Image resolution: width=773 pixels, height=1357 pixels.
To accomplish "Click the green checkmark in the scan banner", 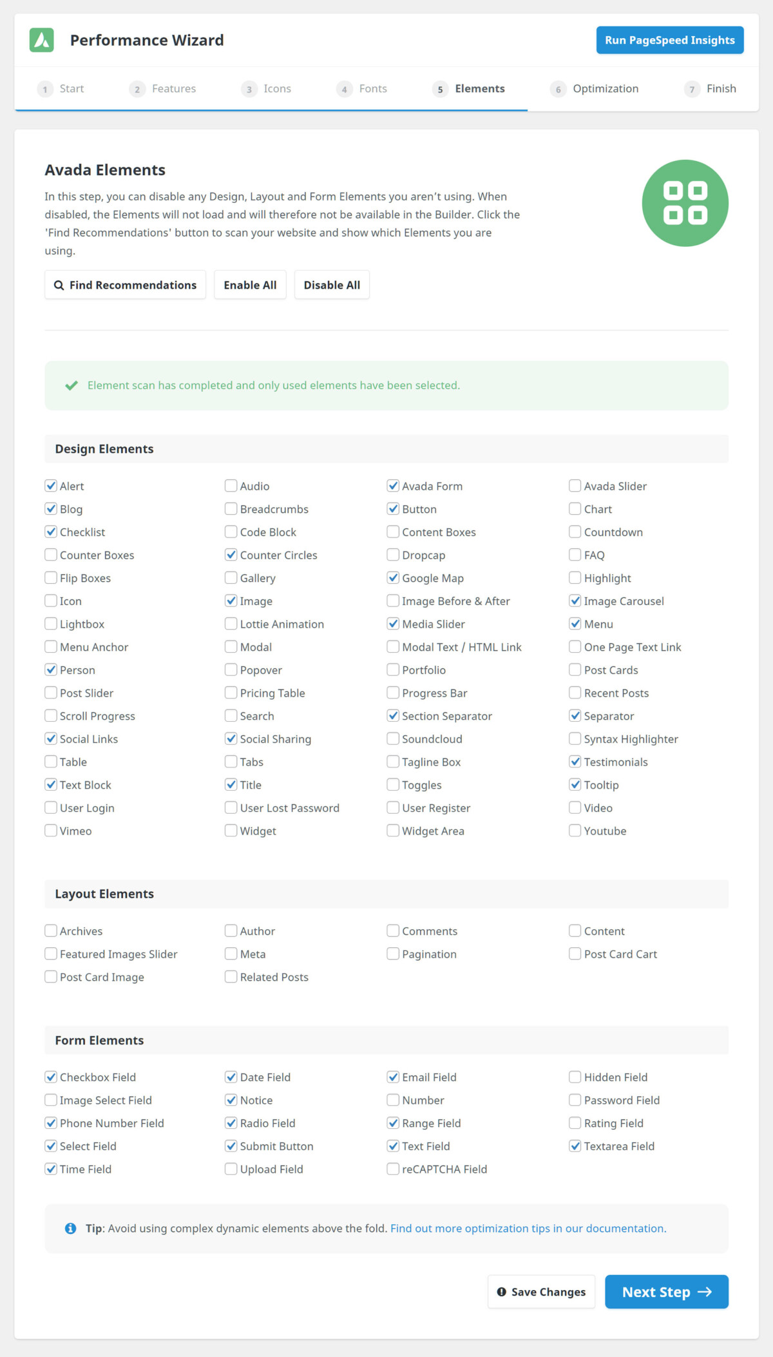I will point(68,385).
